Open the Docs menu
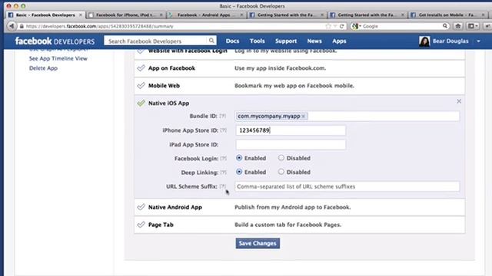 point(232,41)
